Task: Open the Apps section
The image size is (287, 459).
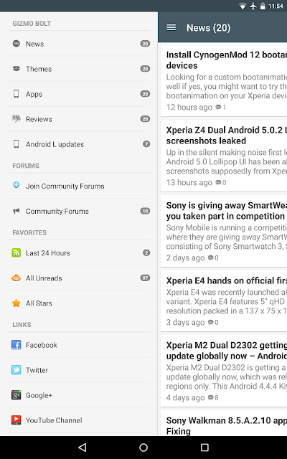Action: pos(79,94)
